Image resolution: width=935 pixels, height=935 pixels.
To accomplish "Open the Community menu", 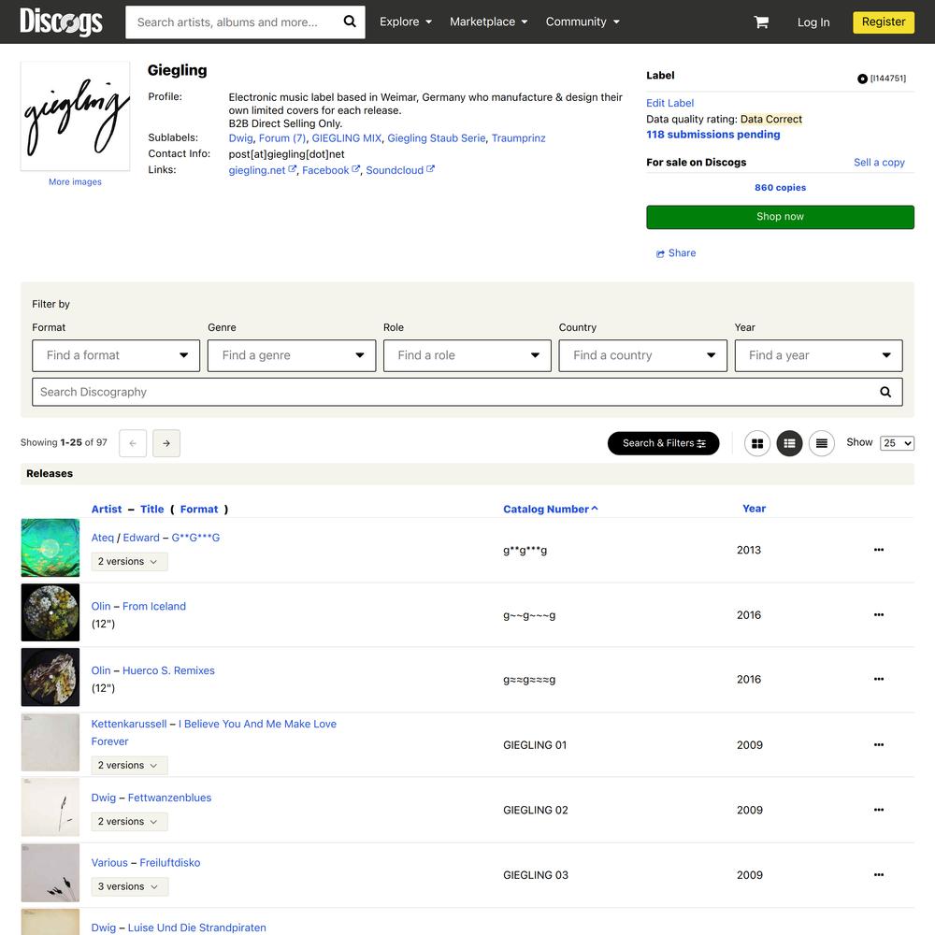I will pyautogui.click(x=583, y=22).
